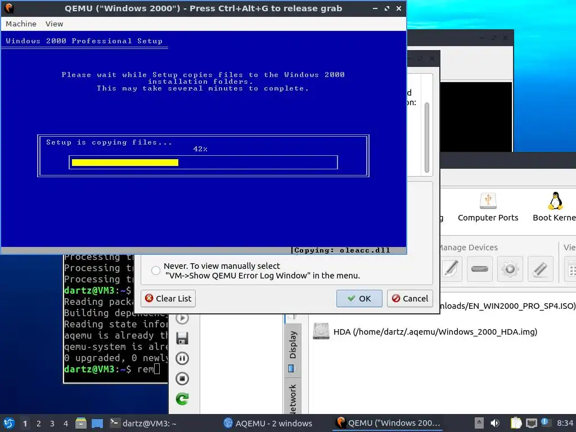Click the AQEMU save VM floppy icon

tap(182, 338)
